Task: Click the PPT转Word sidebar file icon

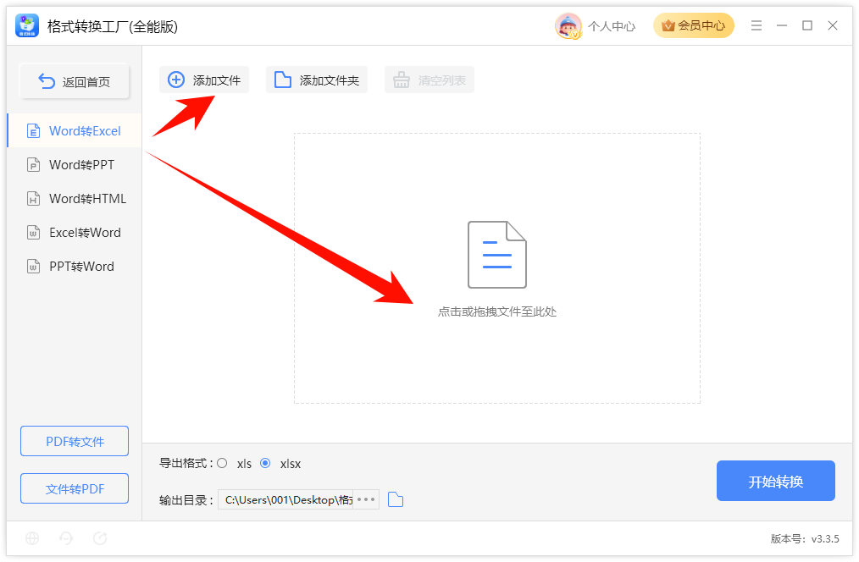Action: click(33, 267)
